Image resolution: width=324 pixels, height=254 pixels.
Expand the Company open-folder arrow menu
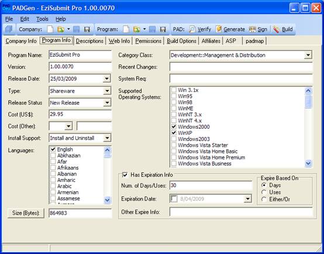tap(68, 29)
